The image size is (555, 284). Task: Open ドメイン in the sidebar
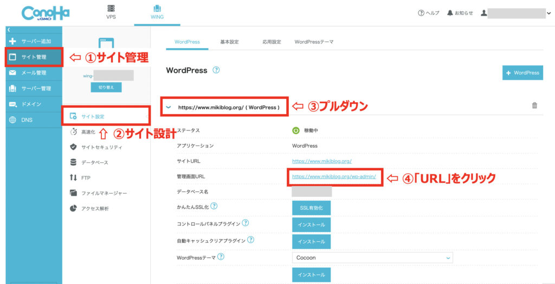34,104
